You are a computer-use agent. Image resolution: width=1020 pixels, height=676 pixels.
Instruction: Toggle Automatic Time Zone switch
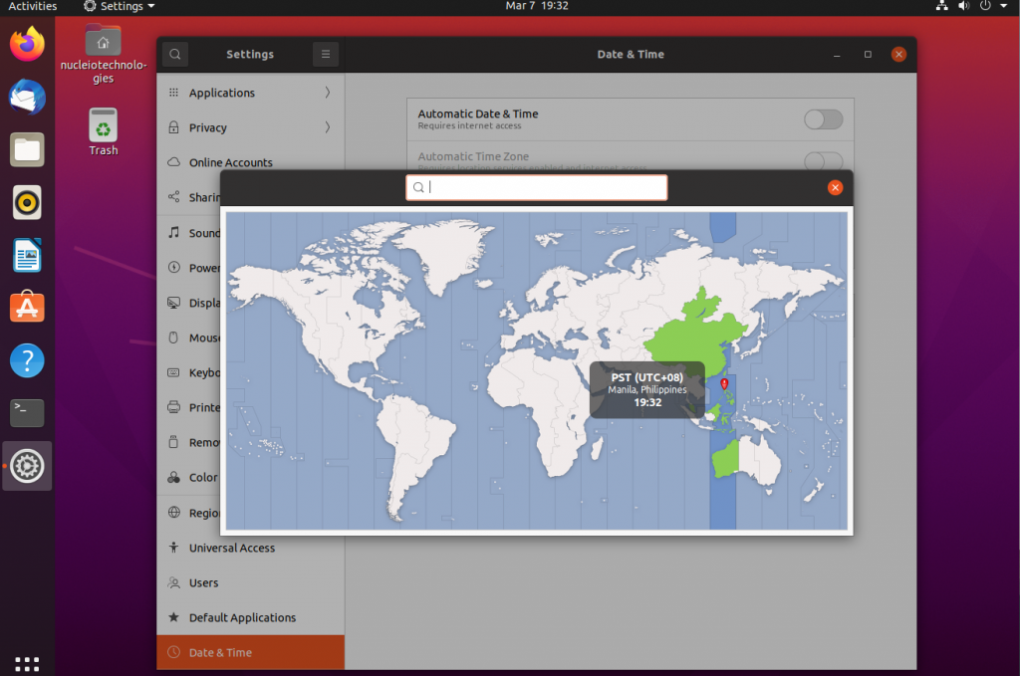tap(823, 161)
